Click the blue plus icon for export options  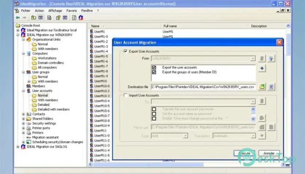point(262,68)
